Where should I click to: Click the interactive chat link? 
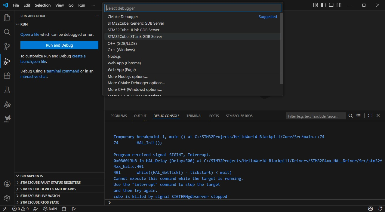click(x=33, y=76)
